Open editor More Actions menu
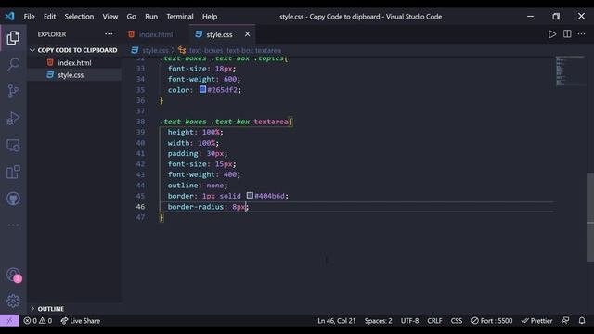Screen dimensions: 594x334 582,34
